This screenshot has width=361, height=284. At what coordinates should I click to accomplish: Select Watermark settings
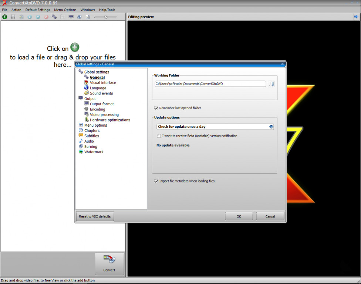pos(94,152)
